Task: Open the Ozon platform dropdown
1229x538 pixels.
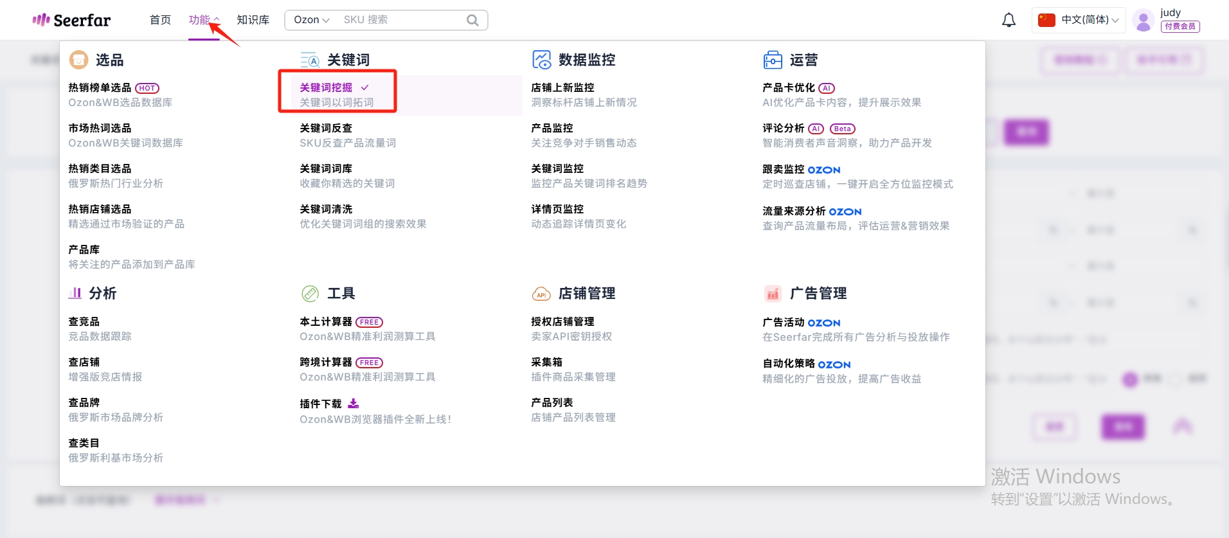Action: [312, 20]
